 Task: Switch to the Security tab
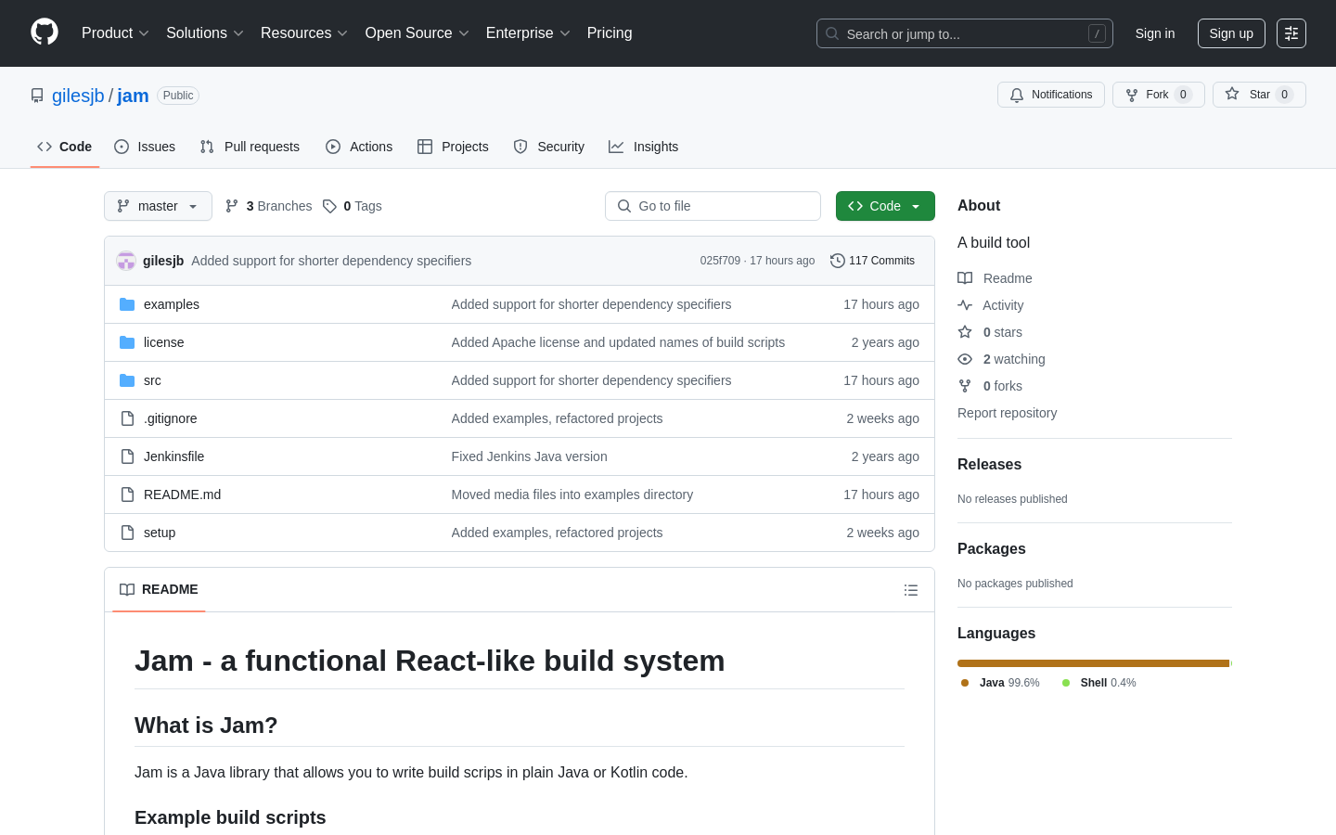[549, 147]
